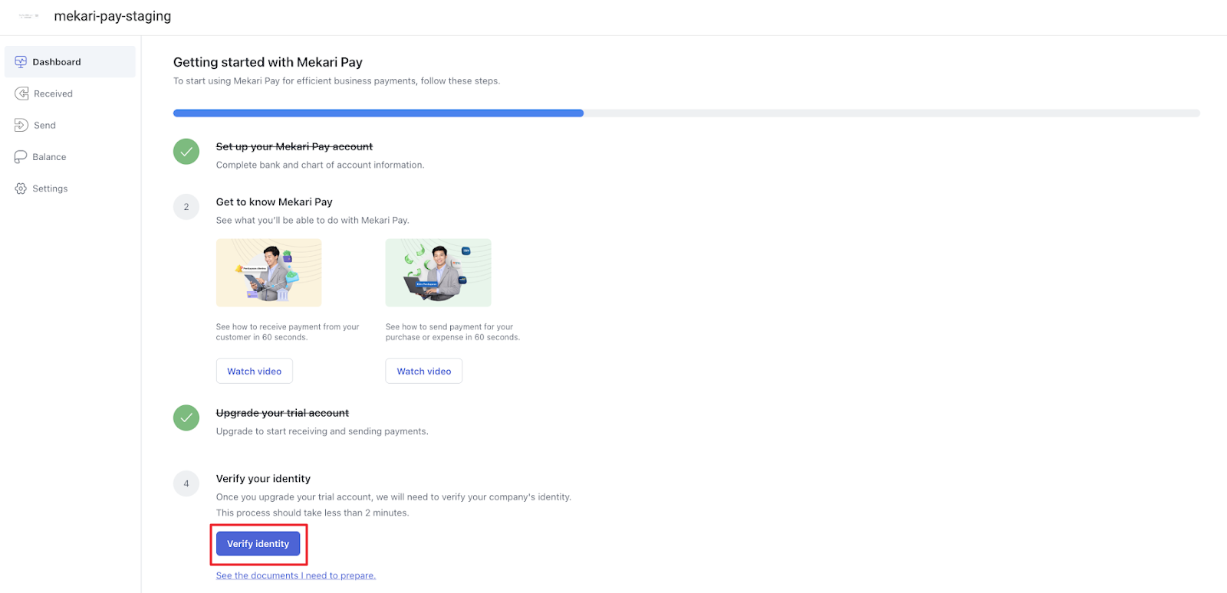Screen dimensions: 1227x593
Task: Click 'See how to receive payment' caption
Action: coord(288,332)
